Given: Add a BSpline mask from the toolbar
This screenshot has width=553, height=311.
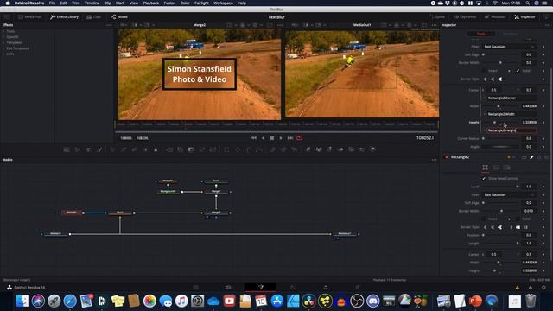Looking at the screenshot, I should (259, 149).
